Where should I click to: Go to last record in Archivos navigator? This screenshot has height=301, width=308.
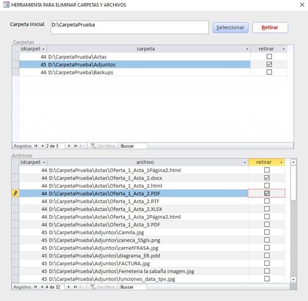[x=75, y=287]
